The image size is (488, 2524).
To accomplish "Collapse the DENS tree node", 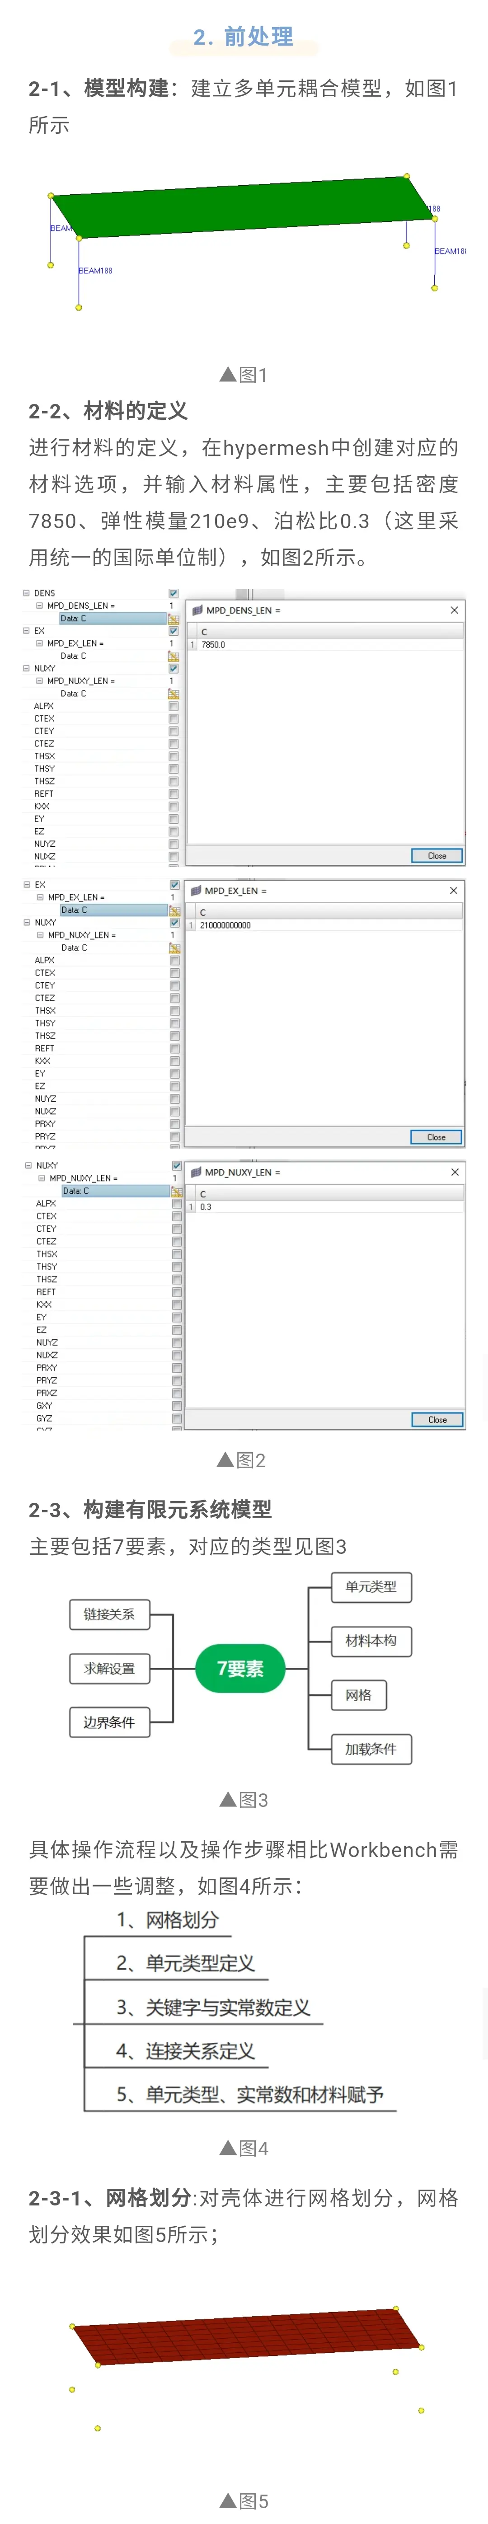I will [27, 594].
